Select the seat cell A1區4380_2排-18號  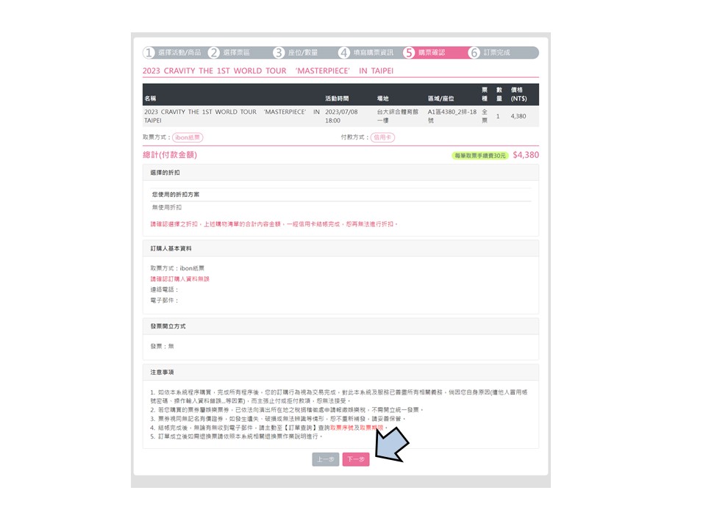[452, 116]
